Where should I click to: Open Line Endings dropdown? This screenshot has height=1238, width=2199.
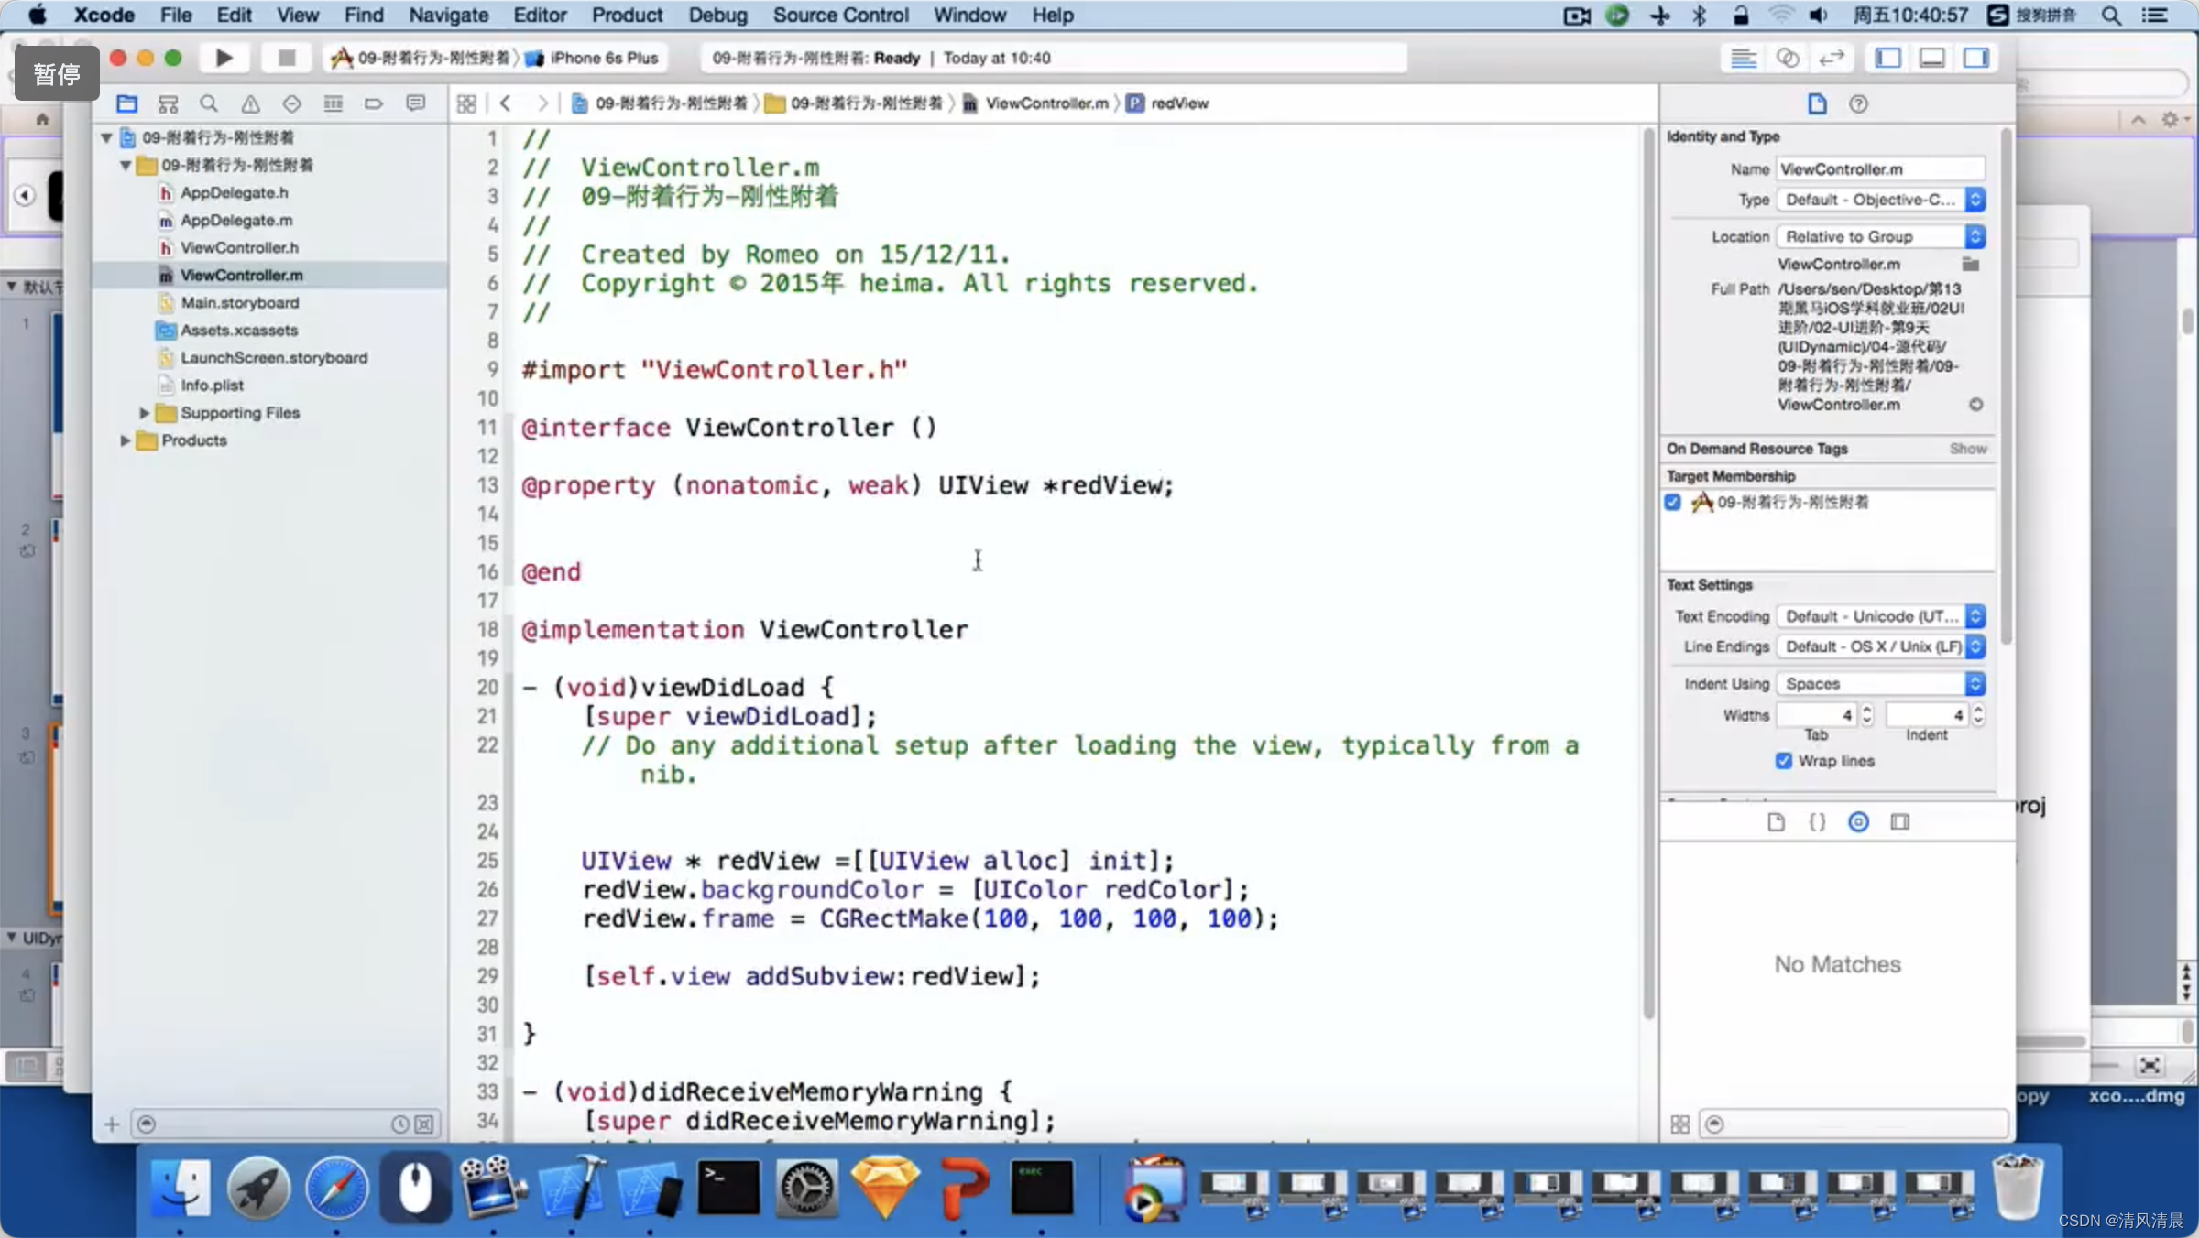click(1880, 646)
